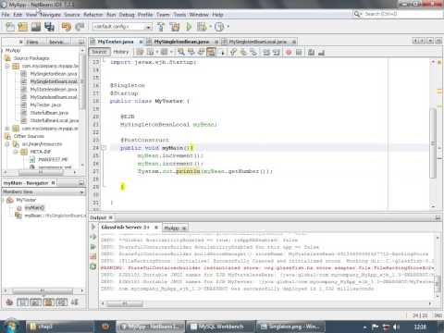Click the Uncomment code editor icon
The width and height of the screenshot is (444, 333).
321,52
